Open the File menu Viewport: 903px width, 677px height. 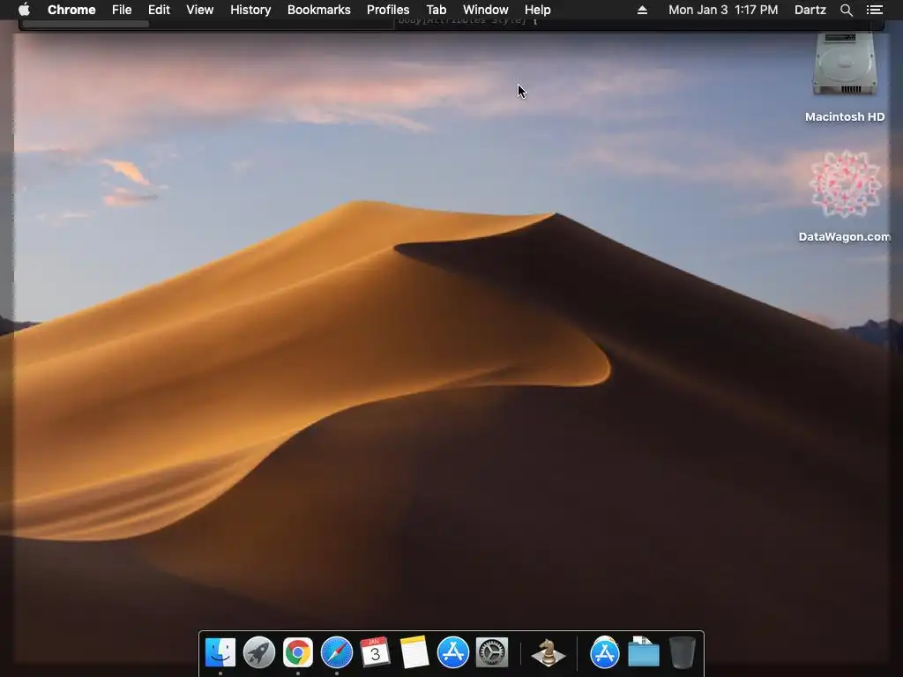(x=122, y=10)
